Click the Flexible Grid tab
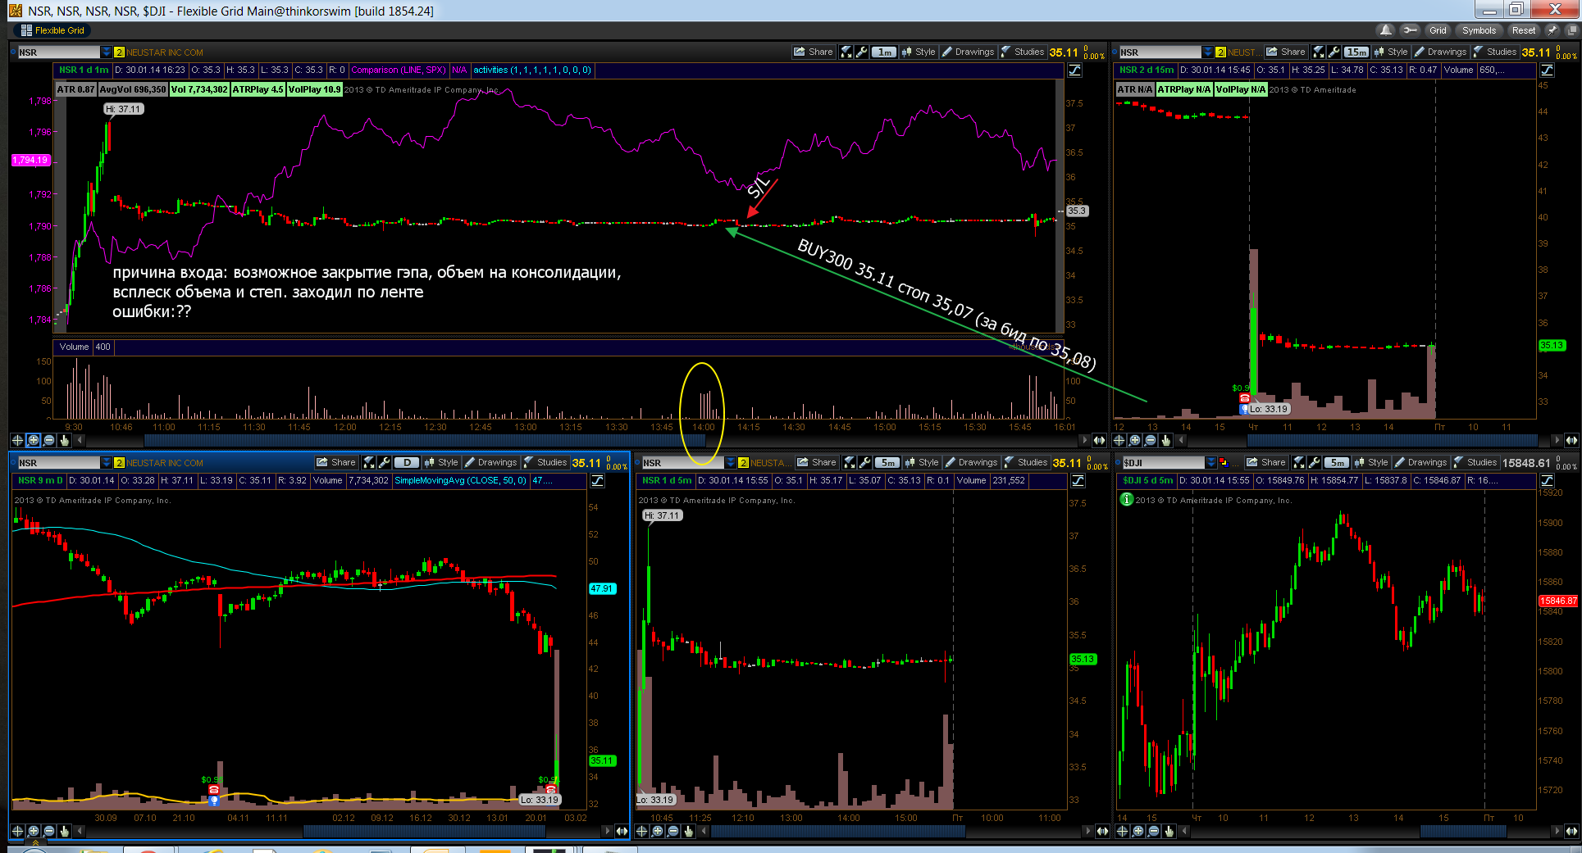1582x853 pixels. click(52, 30)
